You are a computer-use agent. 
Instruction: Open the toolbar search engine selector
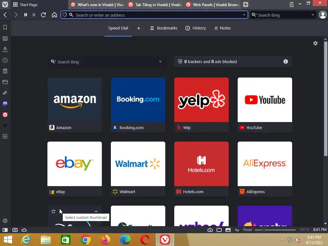click(254, 15)
